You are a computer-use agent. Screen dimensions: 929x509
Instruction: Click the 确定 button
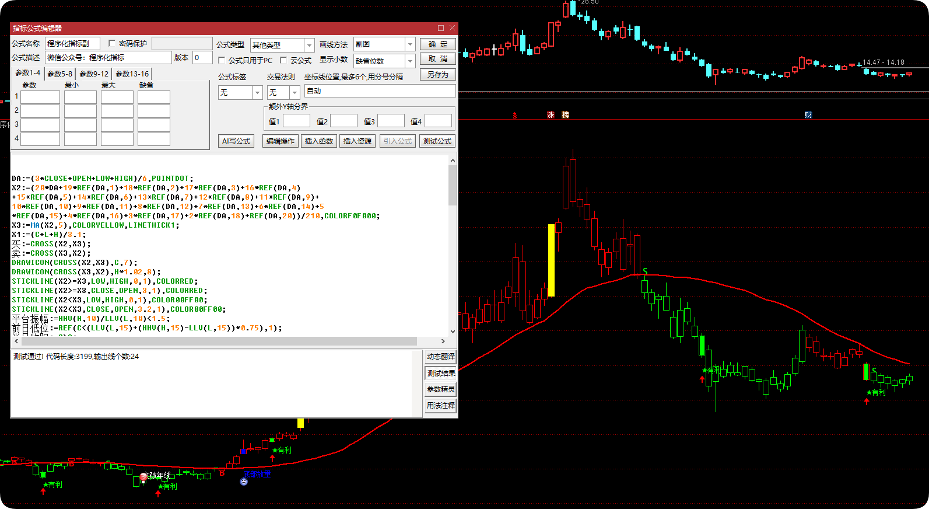pyautogui.click(x=438, y=44)
